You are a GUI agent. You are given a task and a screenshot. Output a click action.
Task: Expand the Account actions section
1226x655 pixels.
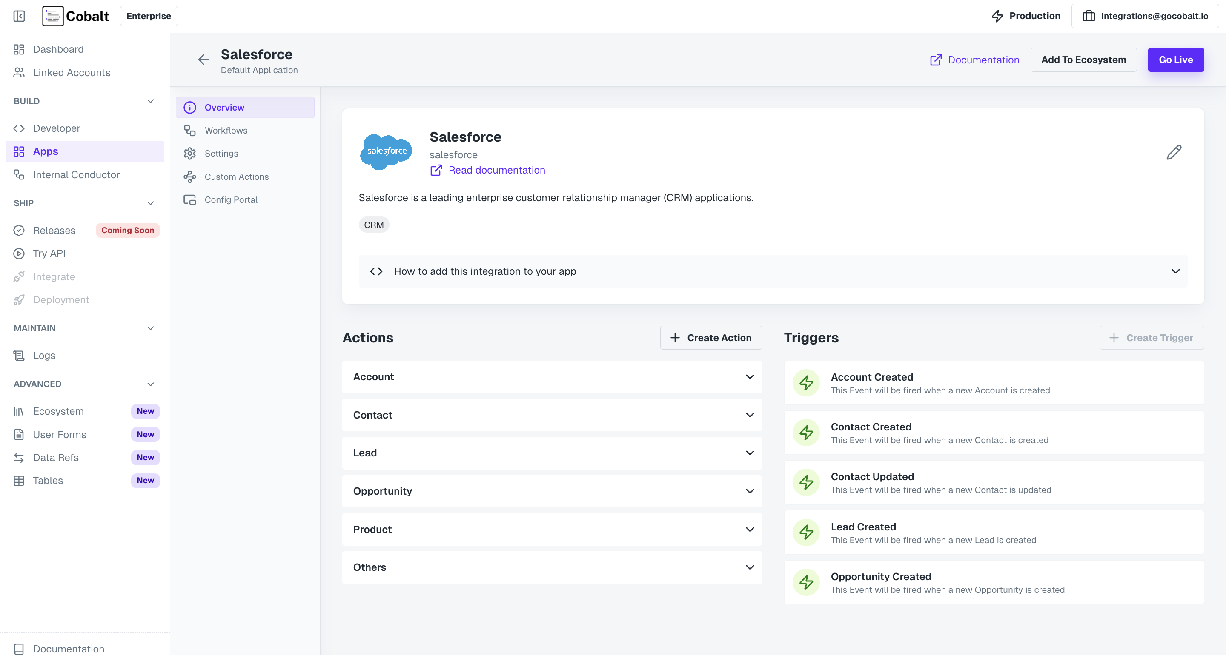click(552, 377)
